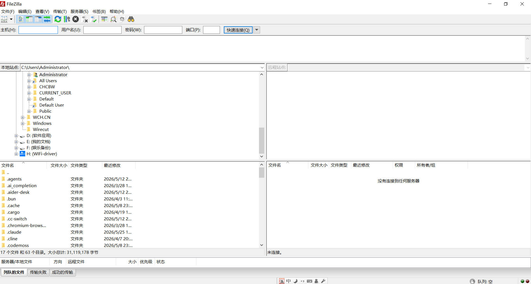Select the CURRENT_USER tree item
Viewport: 531px width, 284px height.
[55, 93]
